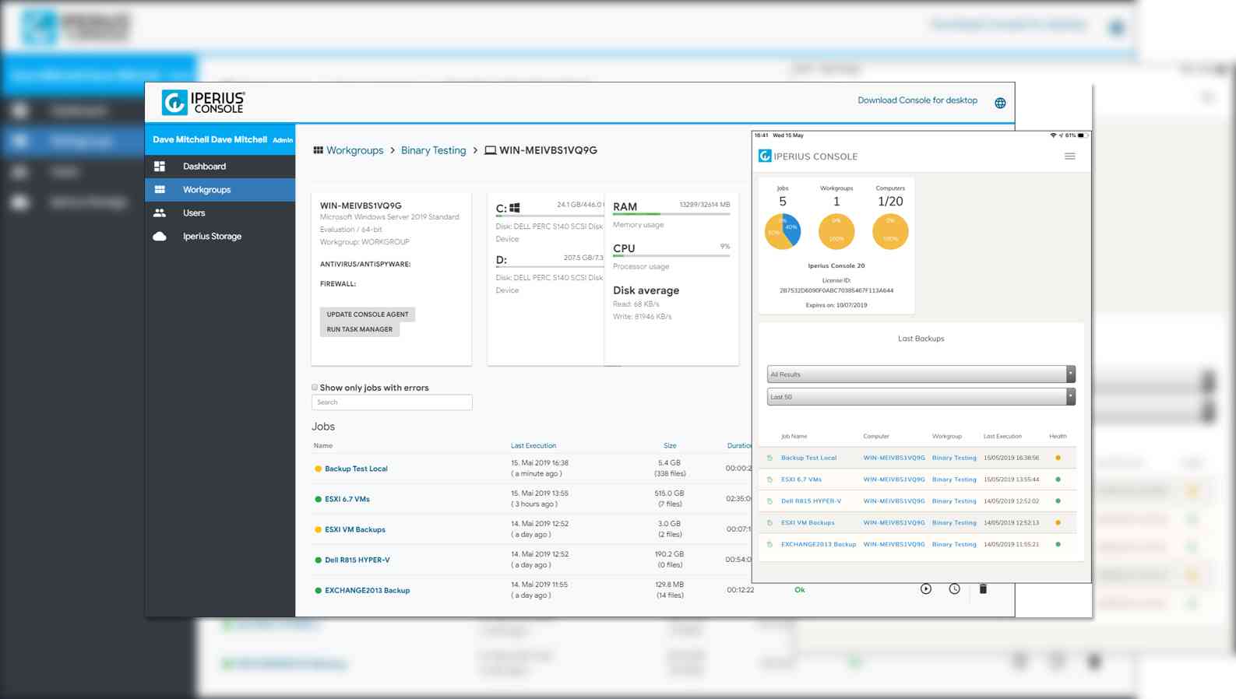Screen dimensions: 1236x699
Task: Open Iperius Storage in the sidebar
Action: click(x=212, y=237)
